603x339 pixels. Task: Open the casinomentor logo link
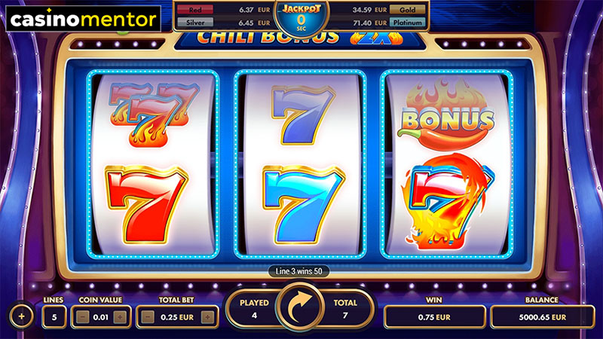84,18
